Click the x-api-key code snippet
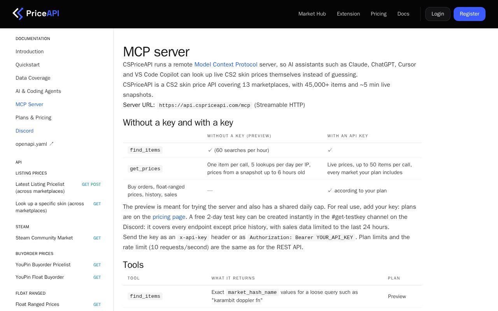The width and height of the screenshot is (498, 311). click(x=193, y=238)
